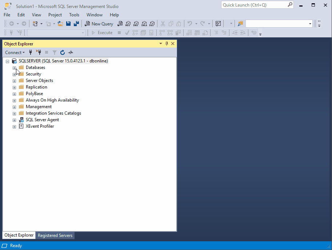Select Integration Services Catalogs item
The width and height of the screenshot is (332, 250).
(x=53, y=113)
